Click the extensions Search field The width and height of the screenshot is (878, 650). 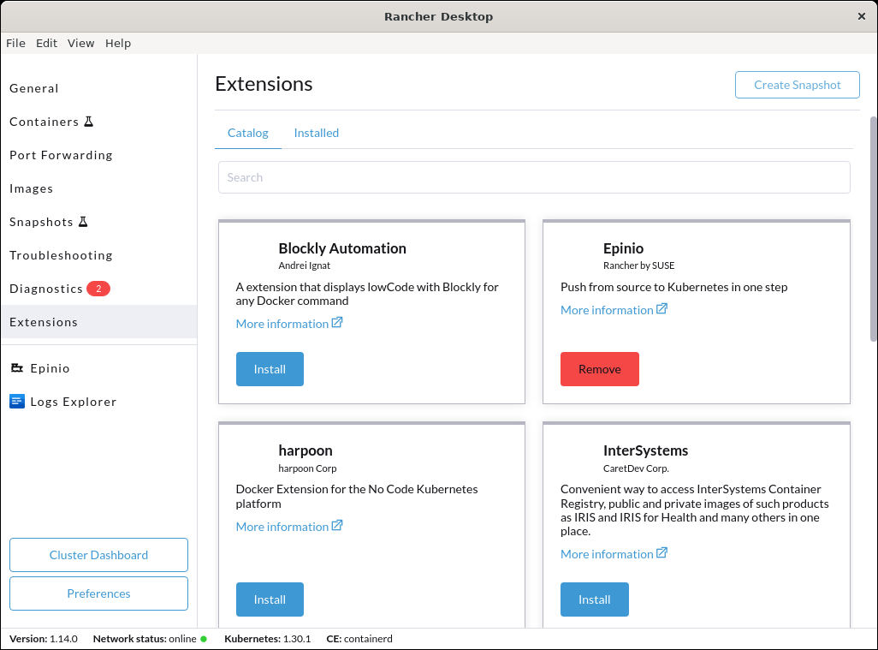tap(534, 177)
